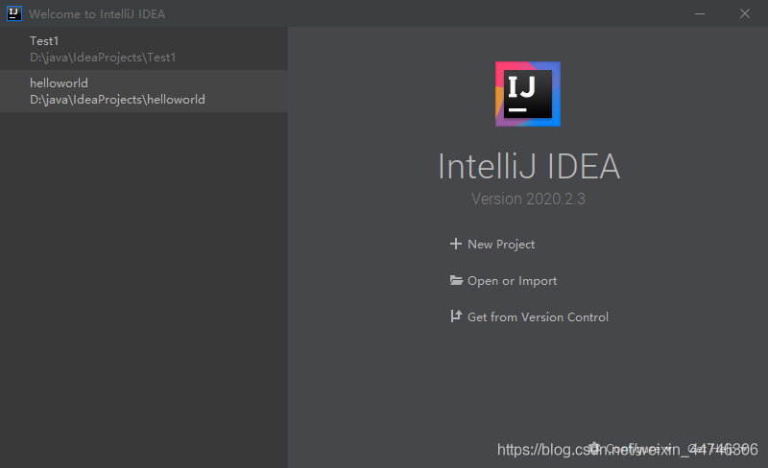Click the folder icon for Open or Import
Image resolution: width=768 pixels, height=468 pixels.
[457, 281]
